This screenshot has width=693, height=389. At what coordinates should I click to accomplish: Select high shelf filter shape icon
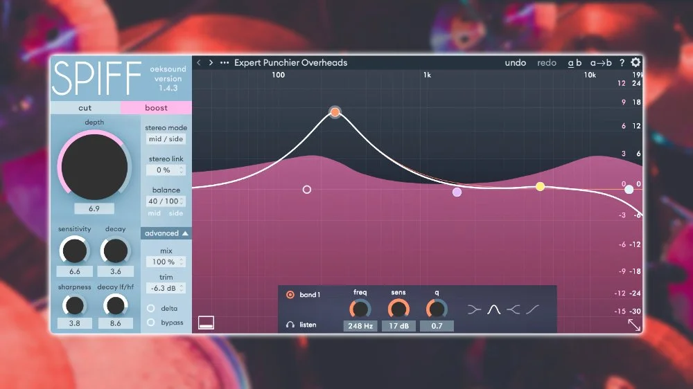coord(513,309)
